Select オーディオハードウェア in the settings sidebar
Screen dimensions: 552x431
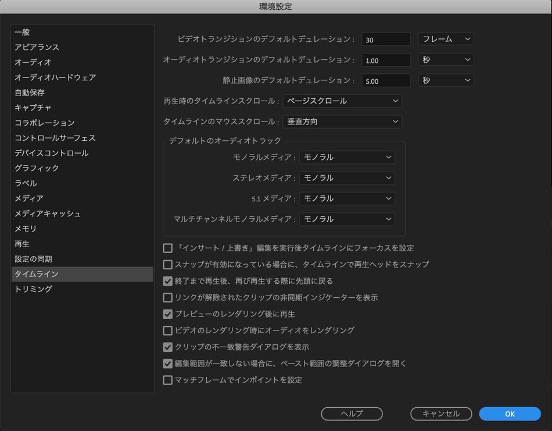point(55,77)
